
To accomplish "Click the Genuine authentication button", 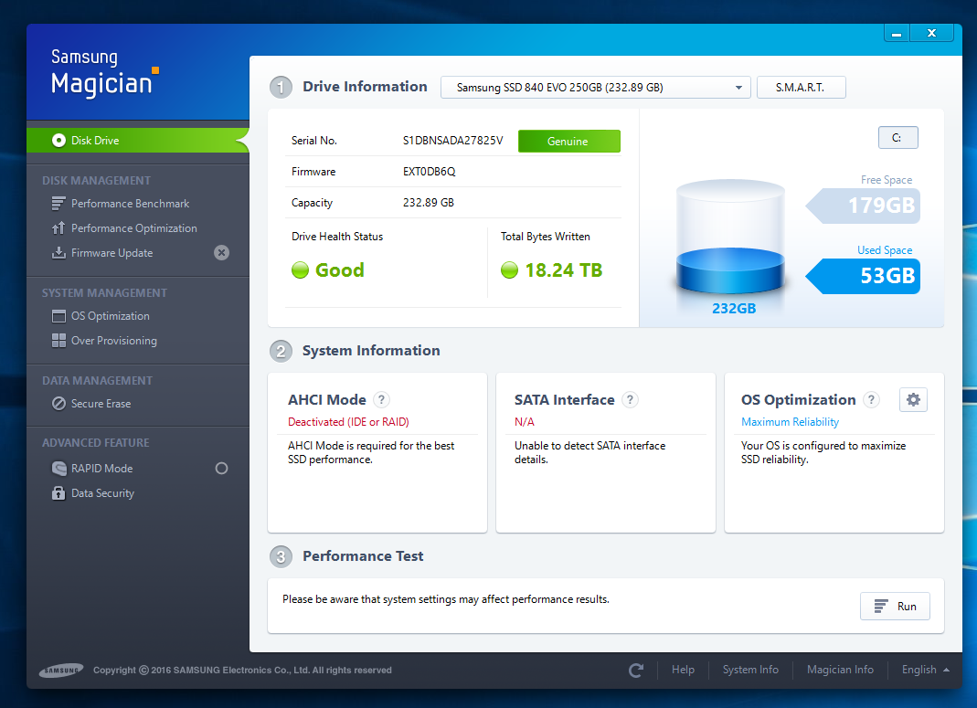I will point(568,142).
